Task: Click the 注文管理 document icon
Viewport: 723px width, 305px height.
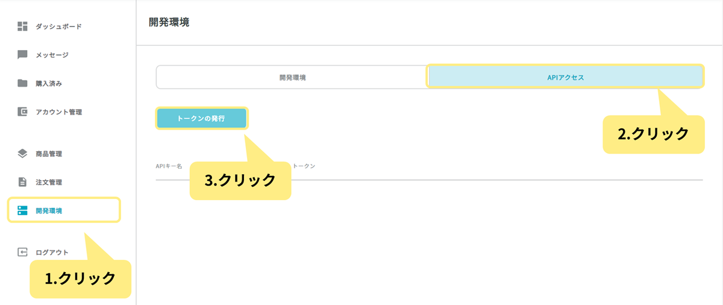Action: (x=23, y=182)
